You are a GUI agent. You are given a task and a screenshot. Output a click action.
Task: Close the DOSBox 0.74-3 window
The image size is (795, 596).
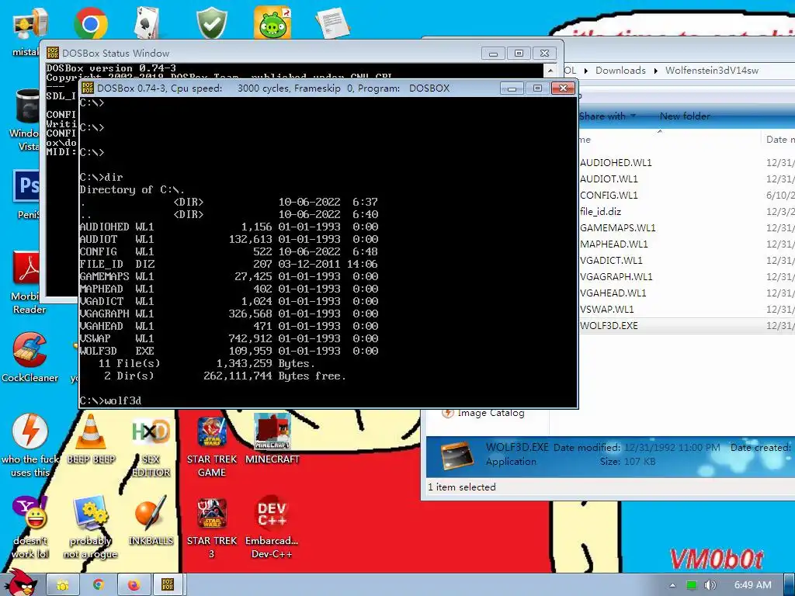point(563,88)
